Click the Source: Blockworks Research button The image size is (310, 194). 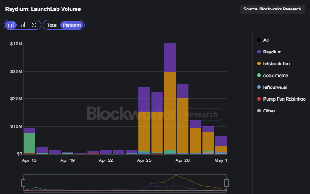pos(272,9)
